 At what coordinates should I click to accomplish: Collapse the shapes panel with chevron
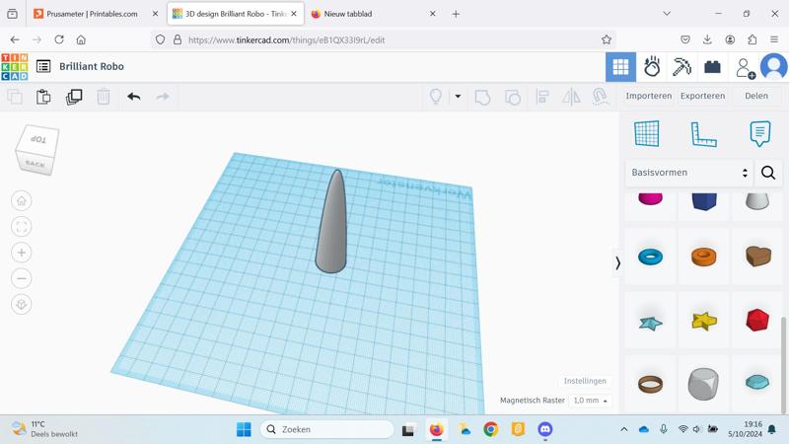617,262
